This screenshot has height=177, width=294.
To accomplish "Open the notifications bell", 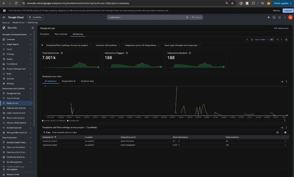I will tap(279, 17).
